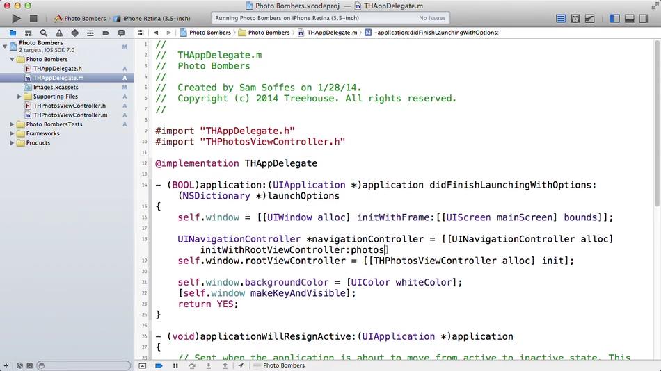Set breakpoint on line 16 gutter
Screen dimensions: 661x371
[145, 217]
